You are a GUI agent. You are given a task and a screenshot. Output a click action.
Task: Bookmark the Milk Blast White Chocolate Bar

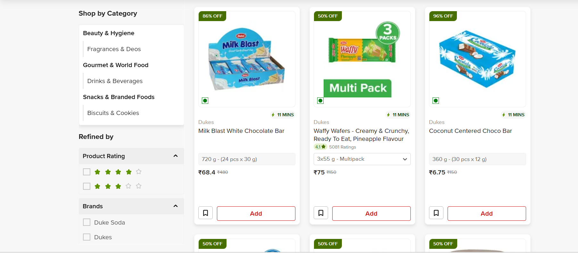205,213
